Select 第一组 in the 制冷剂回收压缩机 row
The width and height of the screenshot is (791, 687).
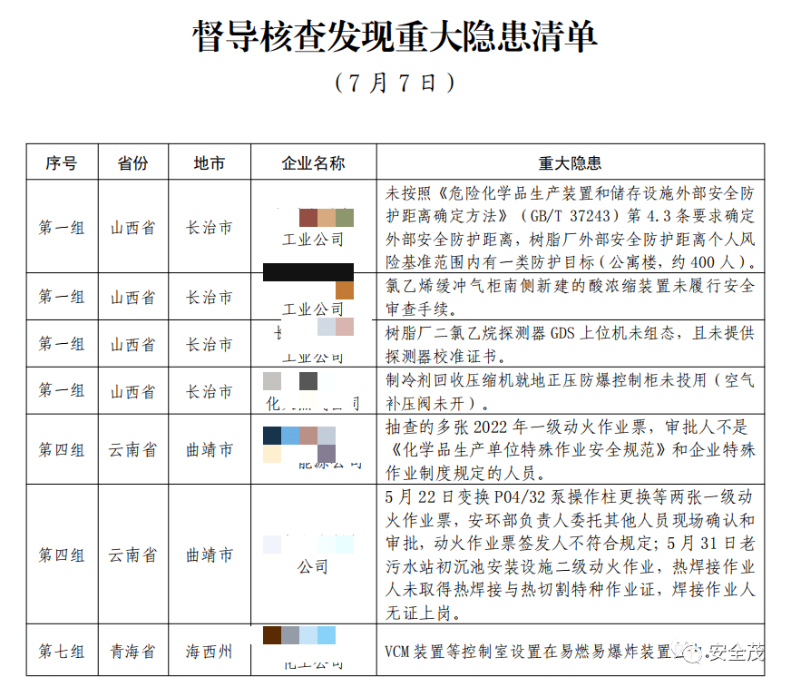62,391
